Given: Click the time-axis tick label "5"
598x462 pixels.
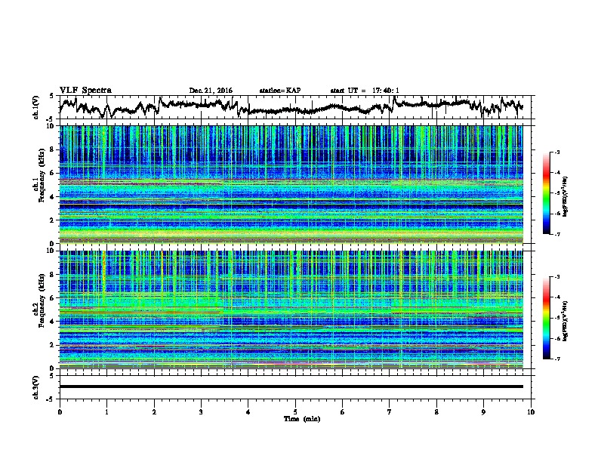Looking at the screenshot, I should (x=295, y=411).
